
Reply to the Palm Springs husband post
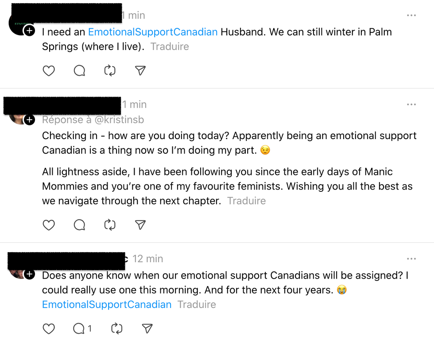click(79, 71)
